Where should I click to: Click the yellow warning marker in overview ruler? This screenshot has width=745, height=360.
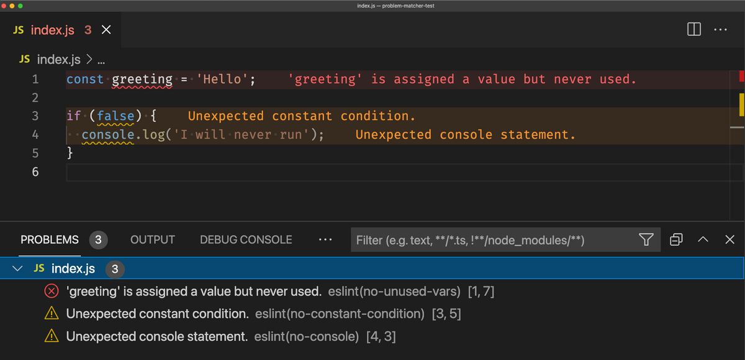click(741, 104)
